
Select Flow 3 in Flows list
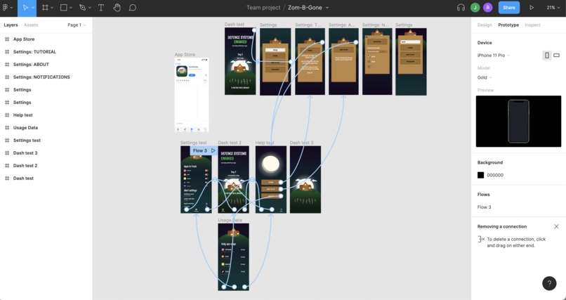tap(484, 207)
